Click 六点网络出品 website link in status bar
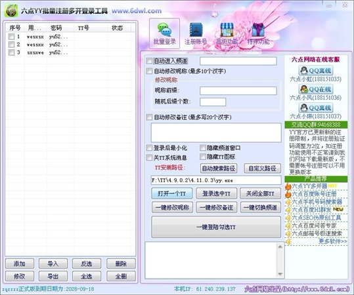Screen dimensions: 354x295 [x=297, y=289]
